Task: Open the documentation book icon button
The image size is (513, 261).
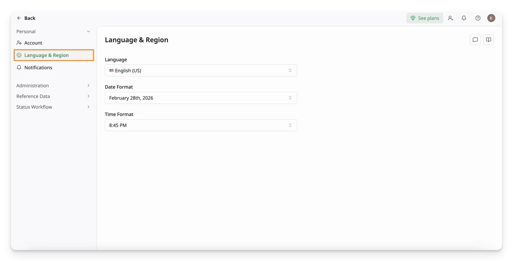Action: pyautogui.click(x=488, y=40)
